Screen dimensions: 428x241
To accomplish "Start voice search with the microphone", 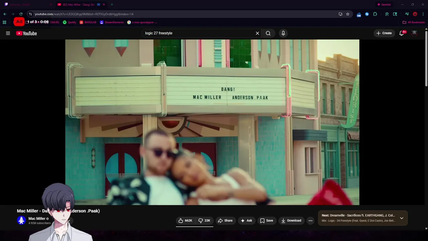I will (283, 33).
